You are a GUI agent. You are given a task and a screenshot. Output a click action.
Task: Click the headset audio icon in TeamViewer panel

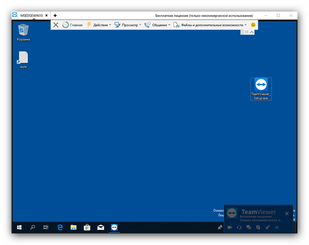pos(239,227)
